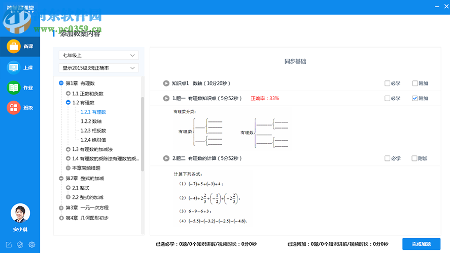Close the application window
450x253 pixels.
tap(446, 6)
